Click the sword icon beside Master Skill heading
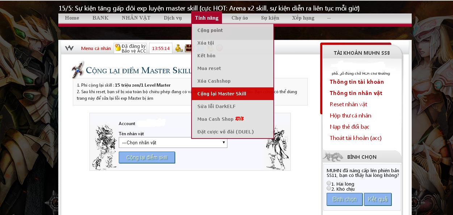 (77, 70)
